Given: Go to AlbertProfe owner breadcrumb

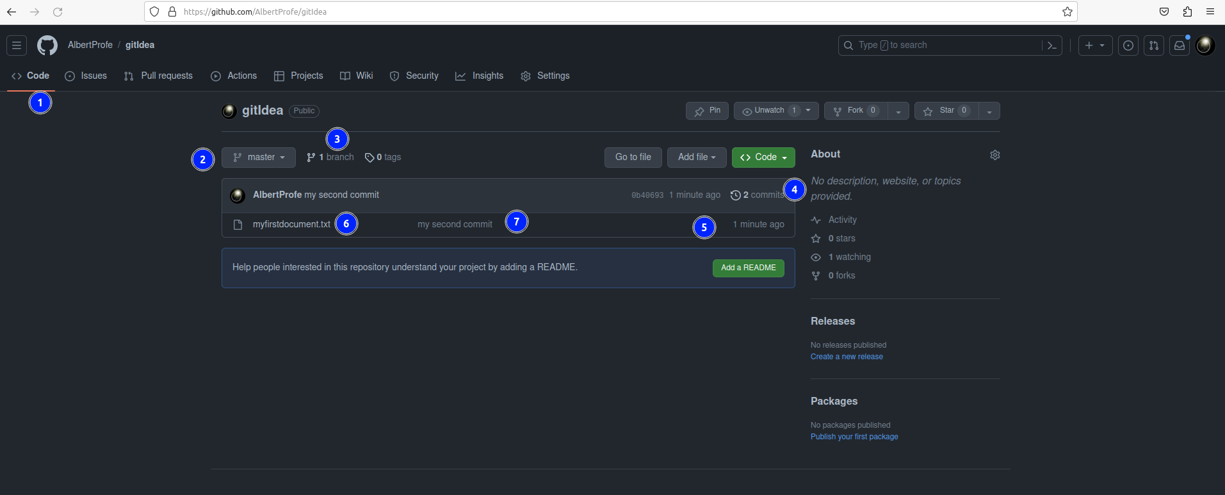Looking at the screenshot, I should click(x=90, y=45).
